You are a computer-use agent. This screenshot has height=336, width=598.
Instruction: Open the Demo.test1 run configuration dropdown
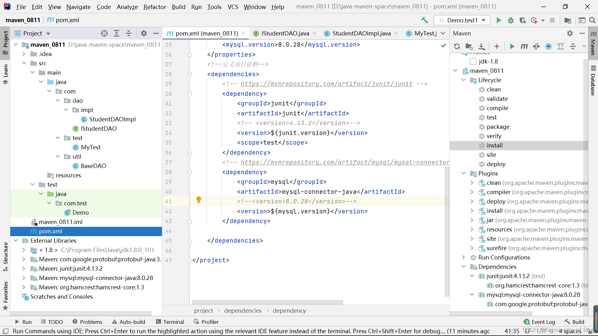coord(462,20)
